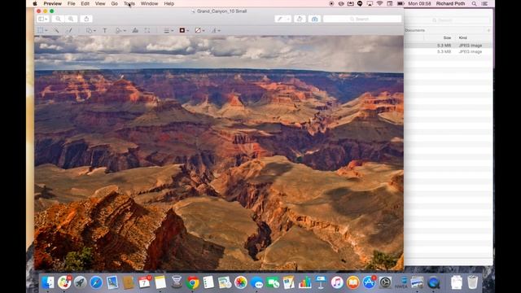This screenshot has height=293, width=521.
Task: Open the Border Color swatch
Action: pos(184,31)
